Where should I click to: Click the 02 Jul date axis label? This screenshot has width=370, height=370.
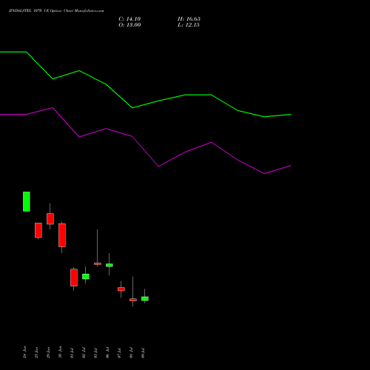point(84,353)
